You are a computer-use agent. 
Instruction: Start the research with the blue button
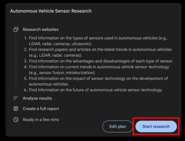[156, 127]
